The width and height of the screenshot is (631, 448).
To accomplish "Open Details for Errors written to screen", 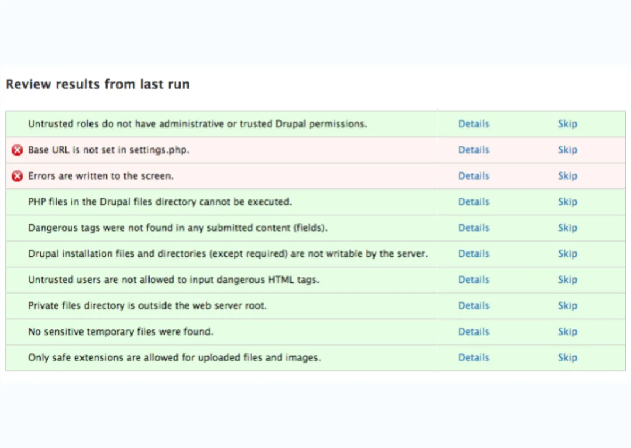I will [x=473, y=176].
